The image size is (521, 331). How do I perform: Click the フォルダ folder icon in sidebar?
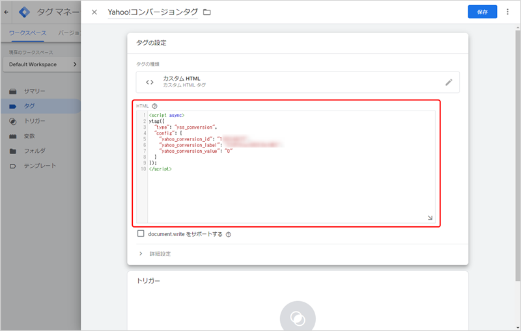(12, 152)
